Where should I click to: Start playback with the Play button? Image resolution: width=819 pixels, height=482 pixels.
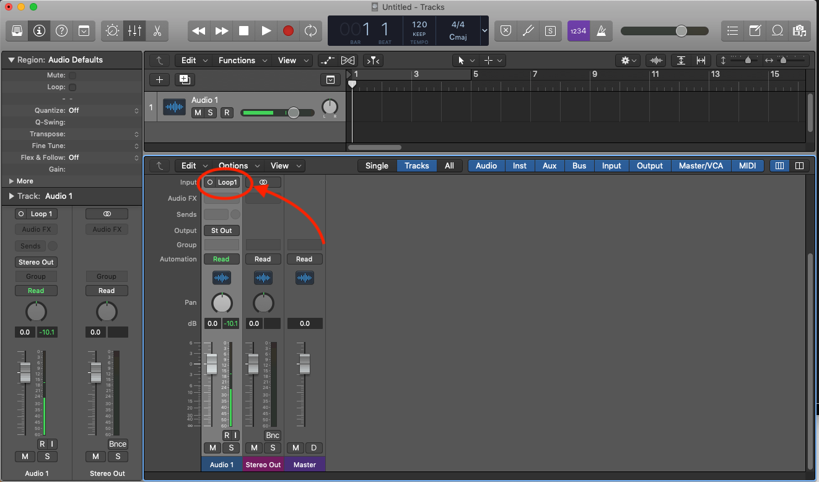coord(266,30)
